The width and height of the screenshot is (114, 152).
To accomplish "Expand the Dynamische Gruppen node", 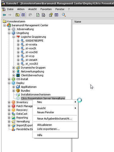I will click(14, 68).
